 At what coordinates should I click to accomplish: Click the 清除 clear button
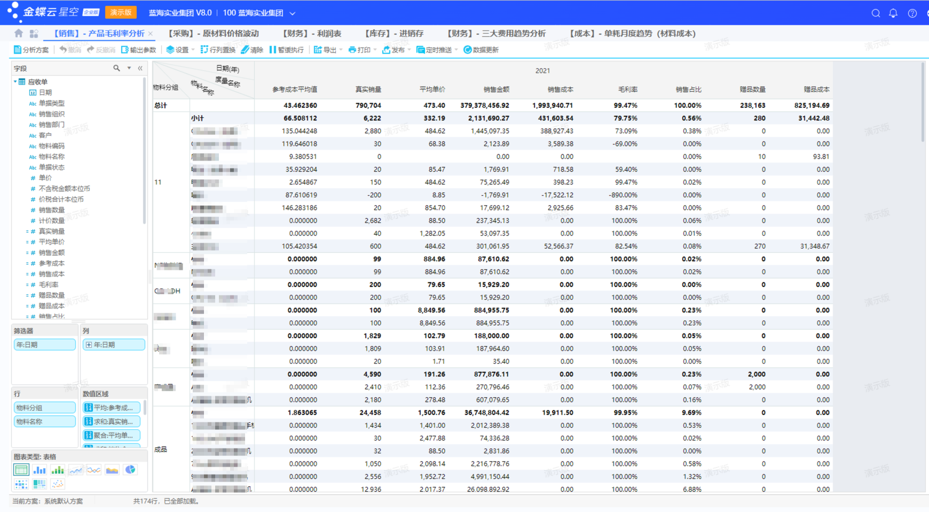click(x=252, y=50)
